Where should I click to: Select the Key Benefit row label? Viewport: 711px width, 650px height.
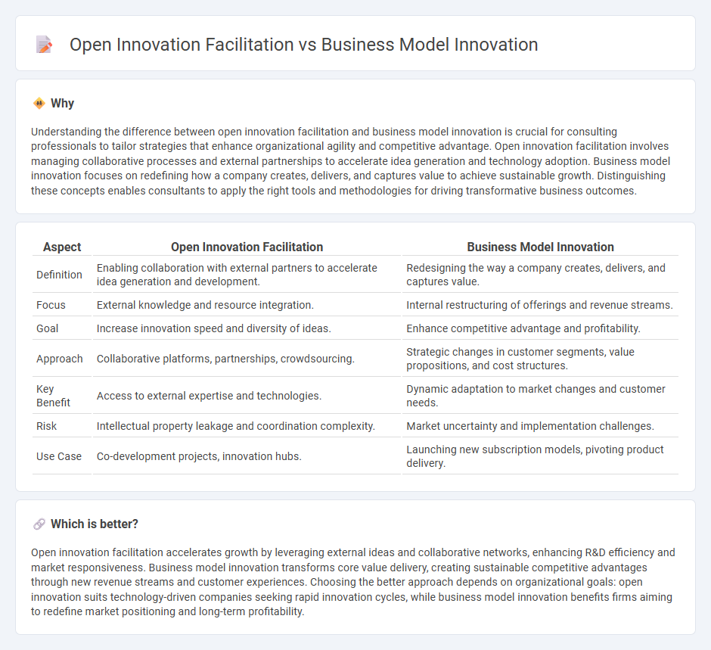(53, 396)
